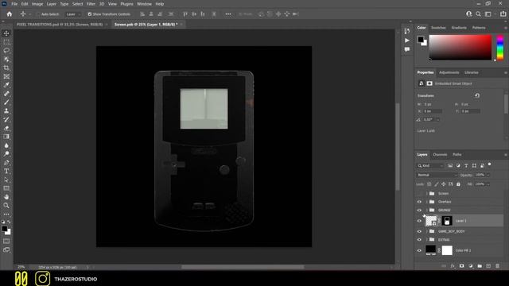Select the Crop tool

(x=6, y=68)
